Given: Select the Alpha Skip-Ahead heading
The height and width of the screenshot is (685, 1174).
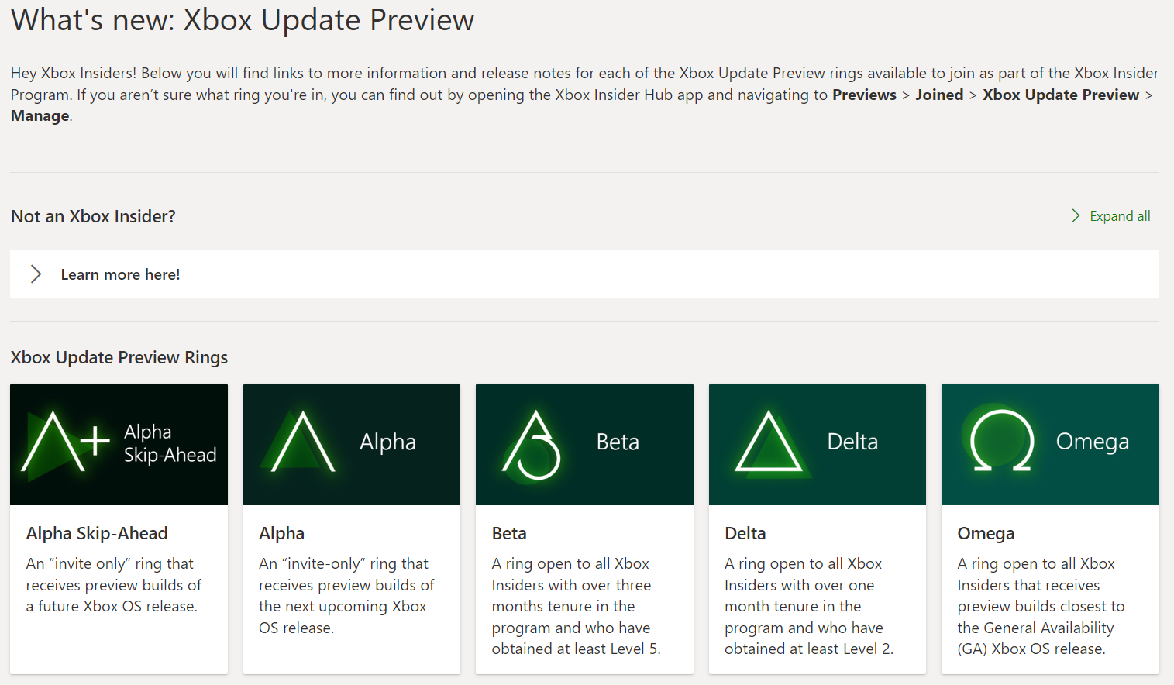Looking at the screenshot, I should click(96, 533).
